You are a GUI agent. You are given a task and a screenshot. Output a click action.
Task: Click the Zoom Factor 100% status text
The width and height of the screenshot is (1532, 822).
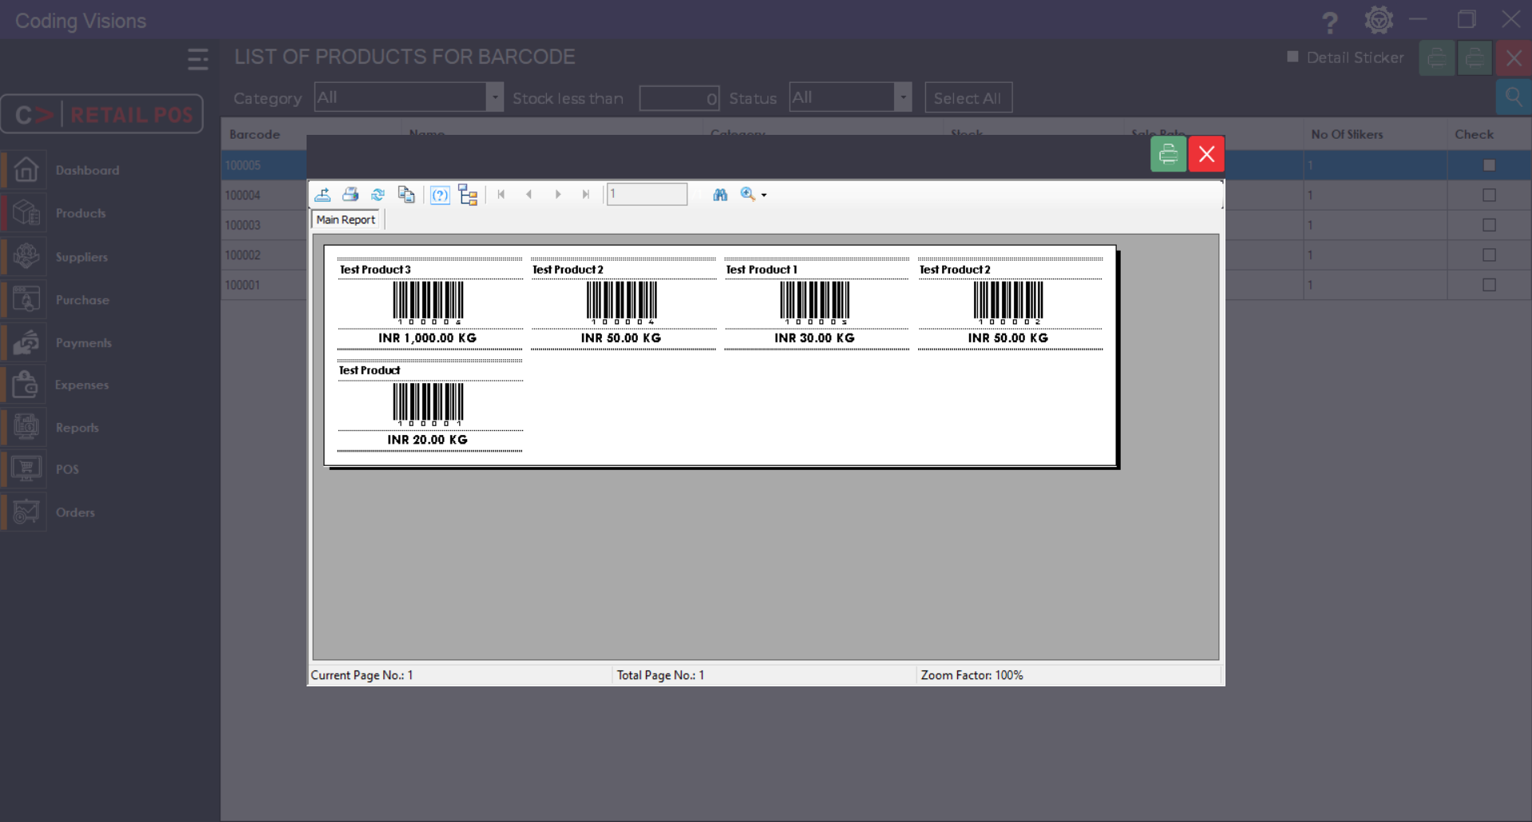pyautogui.click(x=972, y=675)
